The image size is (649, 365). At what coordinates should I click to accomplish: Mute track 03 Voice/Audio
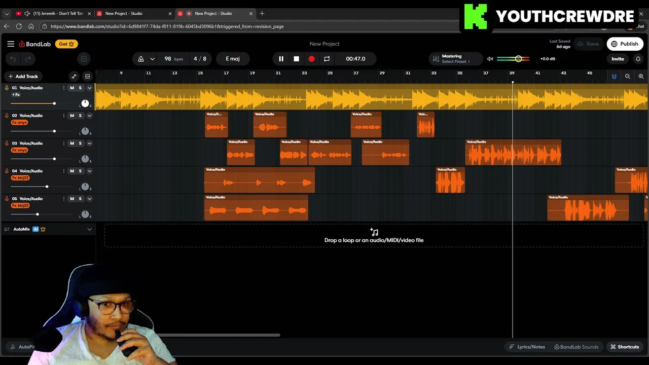pos(72,143)
